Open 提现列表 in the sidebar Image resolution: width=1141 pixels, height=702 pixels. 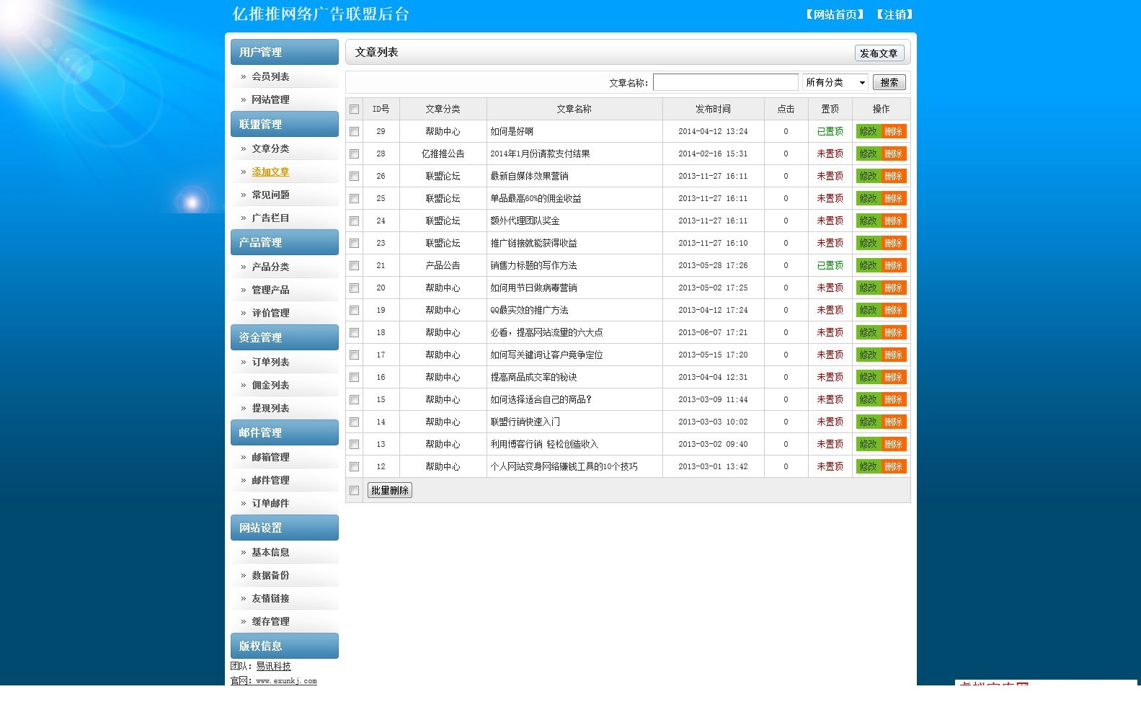tap(270, 408)
